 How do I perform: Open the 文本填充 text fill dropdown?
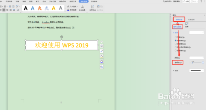click(x=72, y=6)
